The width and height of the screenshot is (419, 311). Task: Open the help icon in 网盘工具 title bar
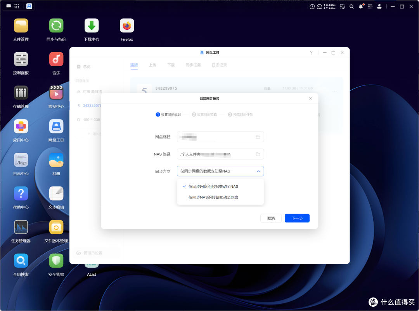coord(311,53)
